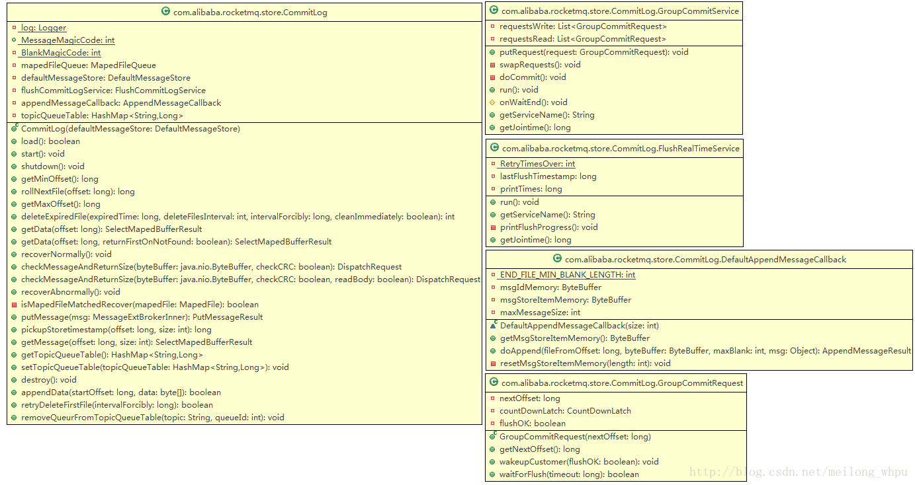The image size is (915, 485).
Task: Click the private method icon beside swapRequests()
Action: click(x=492, y=65)
